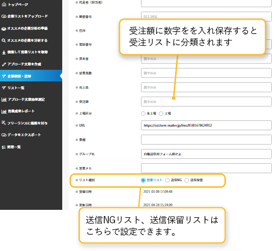Focus the 代表者(担当者) input field
Screen dimensions: 278x251
(x=206, y=3)
